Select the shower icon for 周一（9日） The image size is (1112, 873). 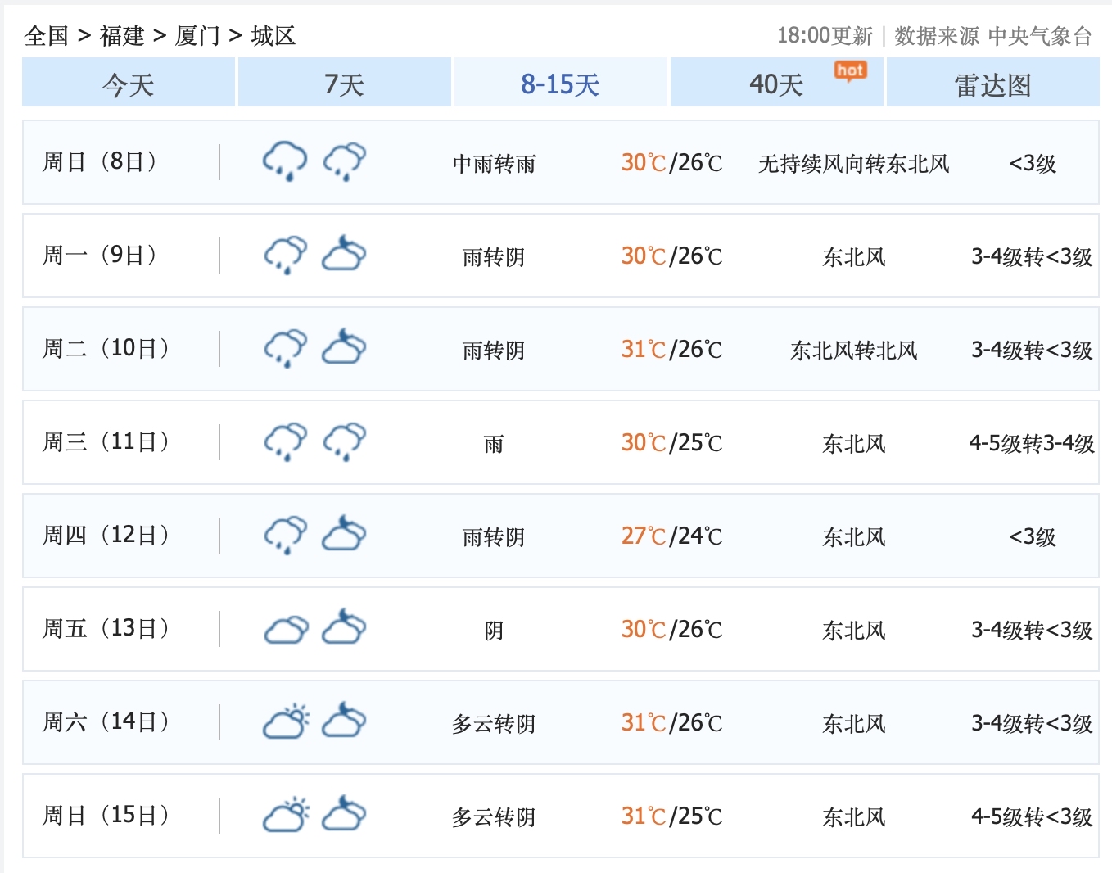(x=284, y=254)
